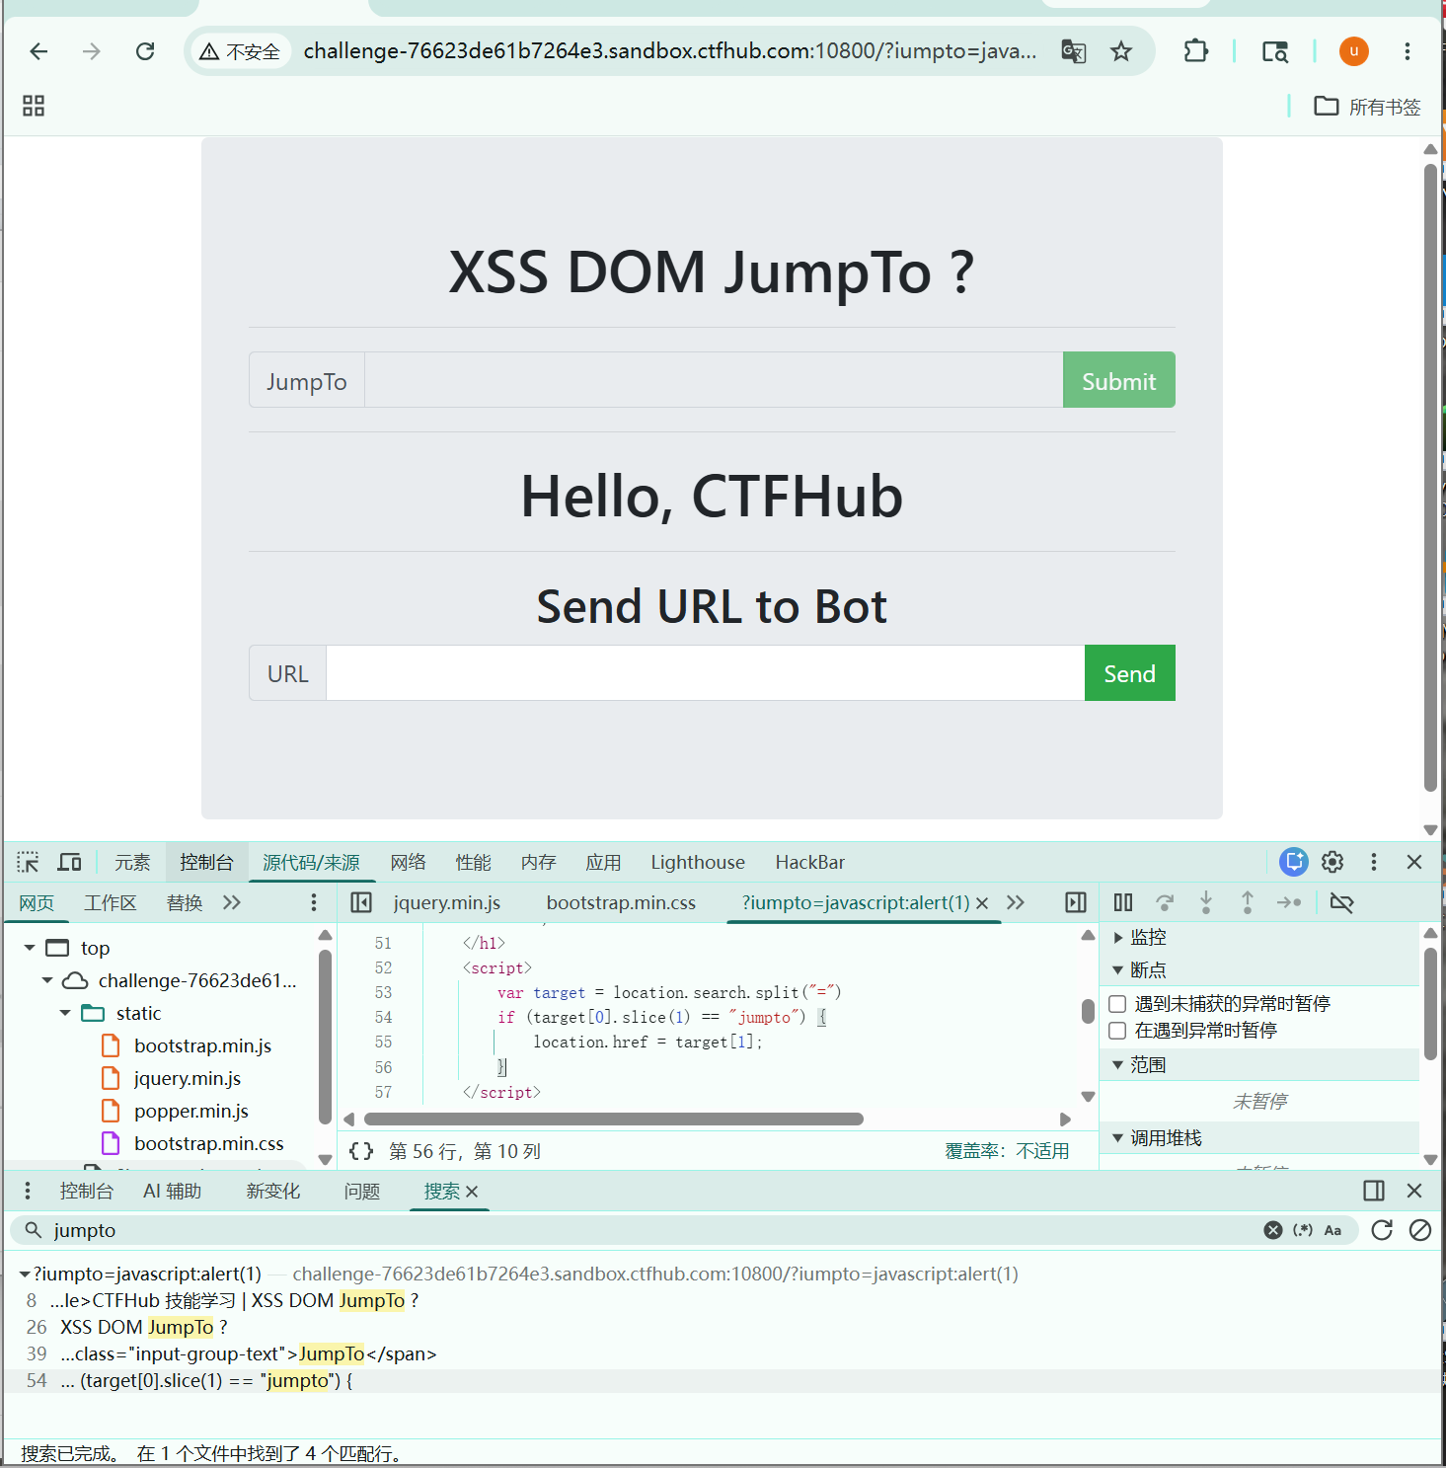Open the navigator pane three-dot menu
Image resolution: width=1446 pixels, height=1468 pixels.
[314, 902]
